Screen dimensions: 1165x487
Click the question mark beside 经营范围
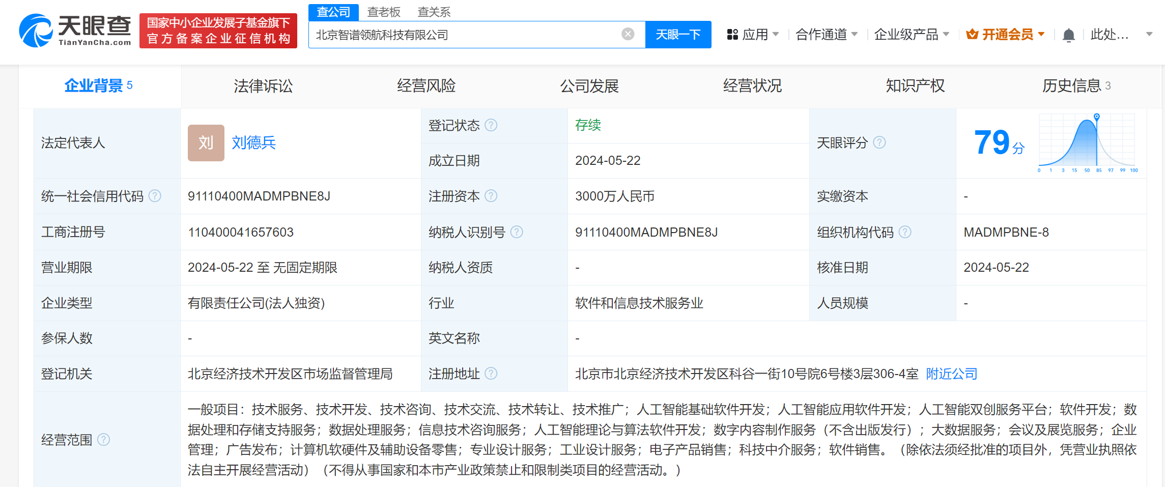click(x=104, y=440)
